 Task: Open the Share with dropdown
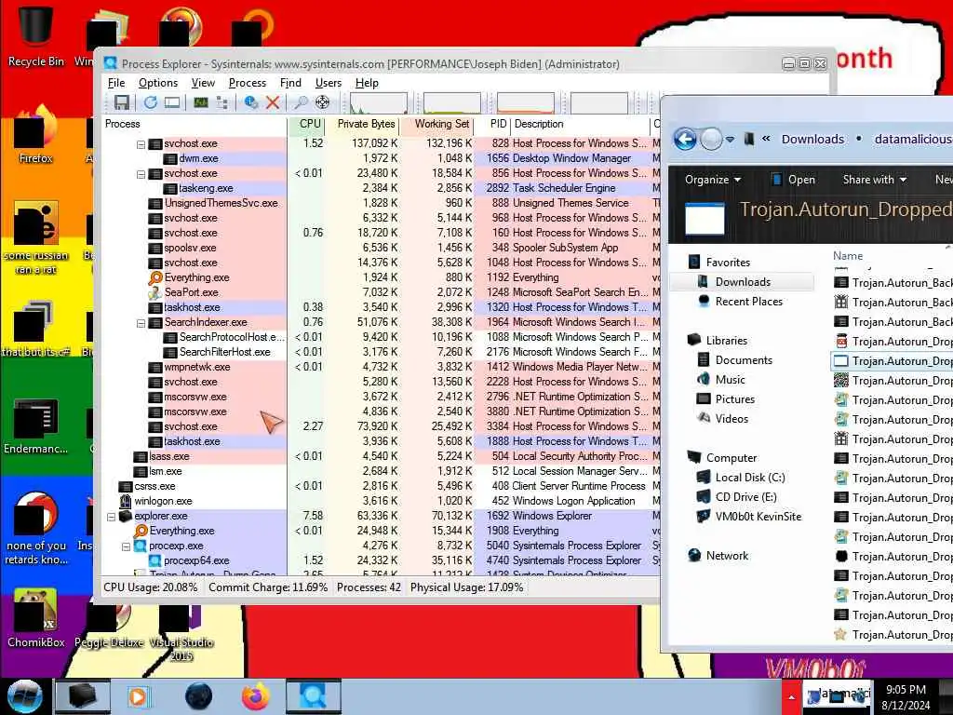click(x=875, y=180)
